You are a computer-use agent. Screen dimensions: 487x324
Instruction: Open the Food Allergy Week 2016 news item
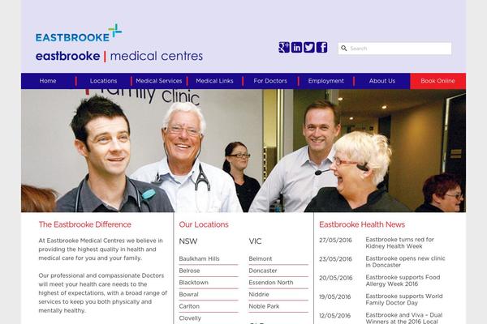coord(403,280)
